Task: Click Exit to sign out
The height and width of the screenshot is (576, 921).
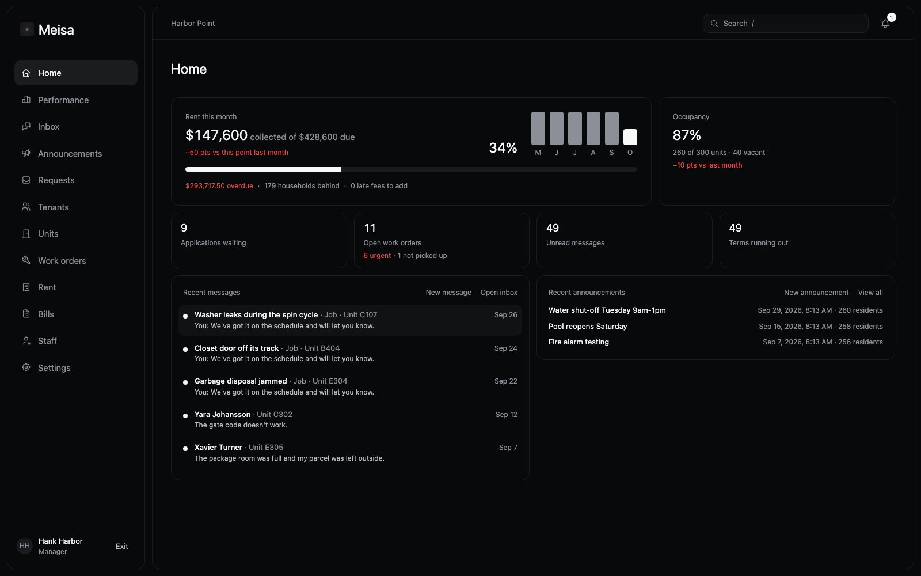Action: pyautogui.click(x=121, y=546)
